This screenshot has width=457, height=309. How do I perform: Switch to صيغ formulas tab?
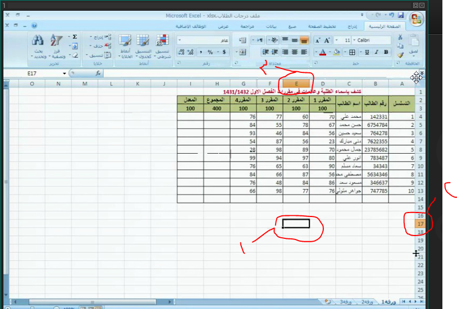(x=293, y=26)
